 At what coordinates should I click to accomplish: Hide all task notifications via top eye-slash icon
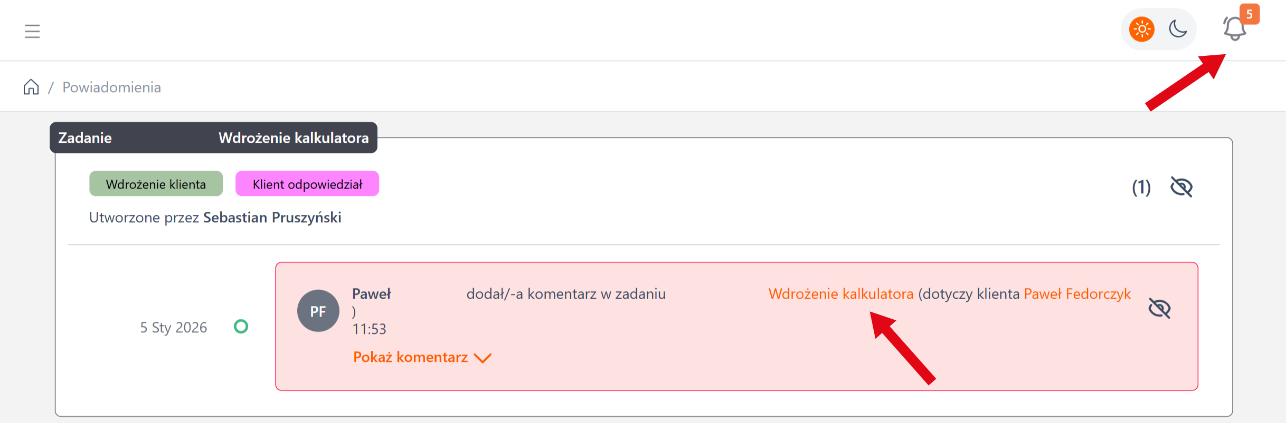click(1182, 186)
